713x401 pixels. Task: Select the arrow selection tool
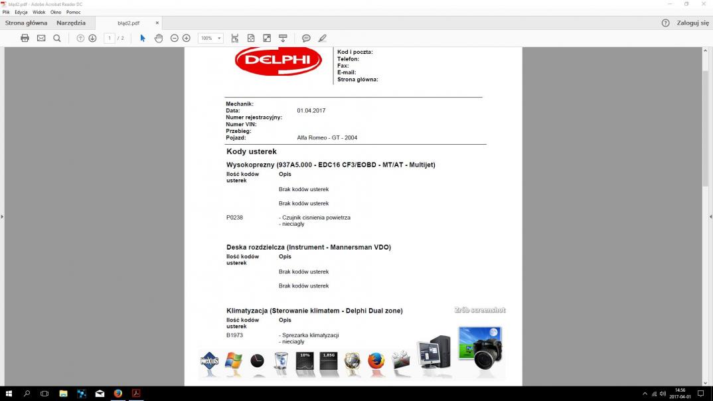(143, 39)
